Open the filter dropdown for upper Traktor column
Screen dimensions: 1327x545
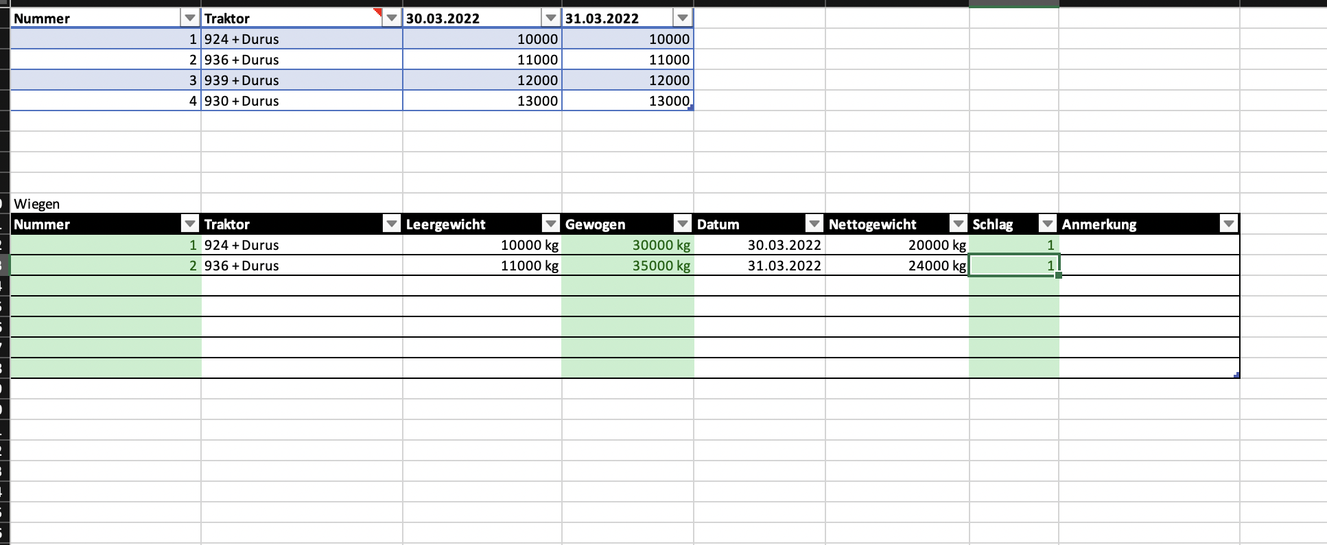pyautogui.click(x=392, y=18)
